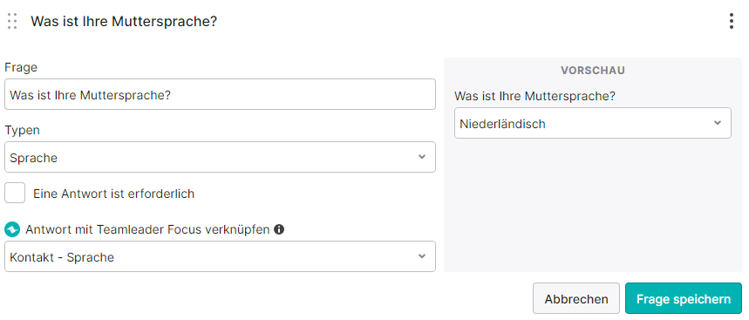The width and height of the screenshot is (749, 320).
Task: Click the preview question label above Niederländisch
Action: click(x=535, y=97)
